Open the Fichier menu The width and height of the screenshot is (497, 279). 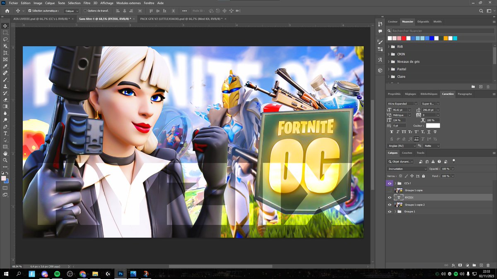pos(13,3)
